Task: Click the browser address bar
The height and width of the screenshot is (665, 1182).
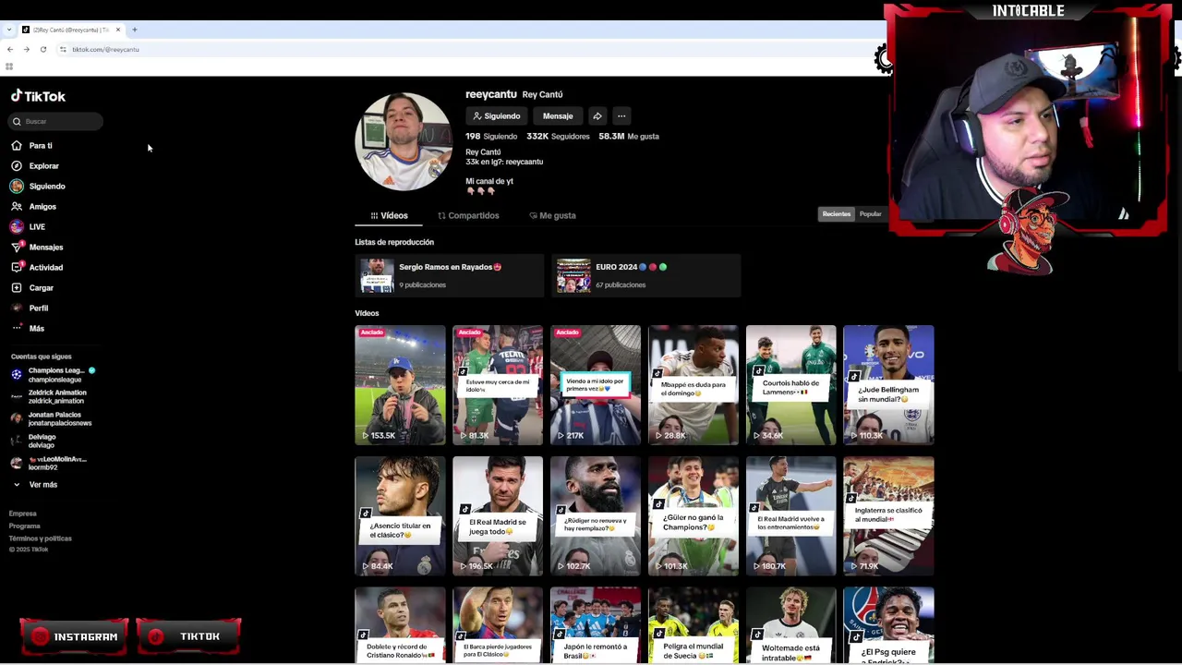Action: click(462, 49)
